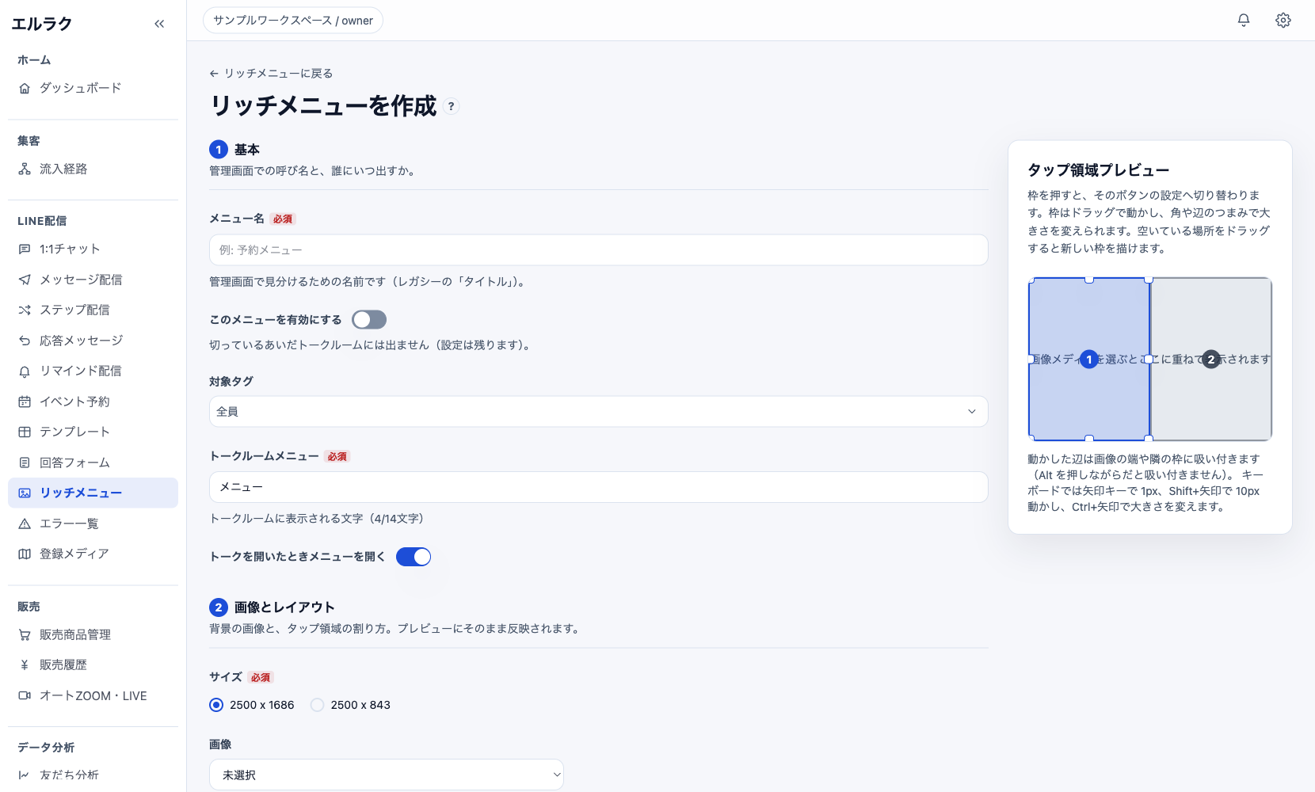Click the メッセージ配信 paper plane icon
This screenshot has height=792, width=1315.
(25, 280)
